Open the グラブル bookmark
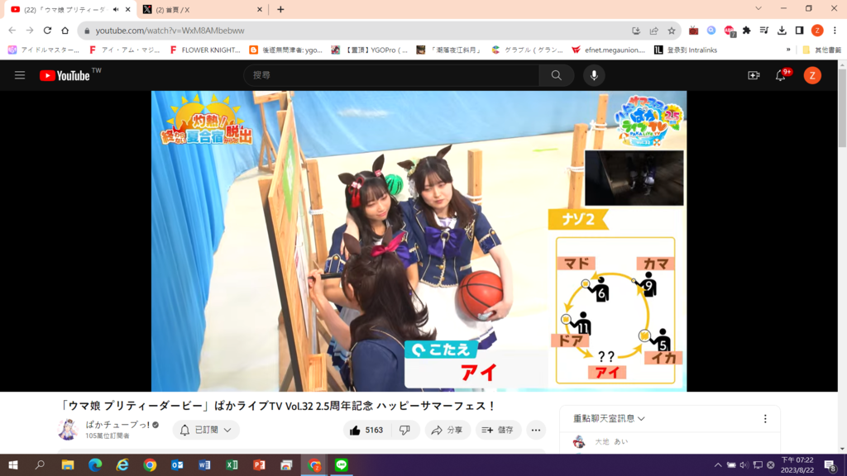This screenshot has width=847, height=476. pos(527,50)
